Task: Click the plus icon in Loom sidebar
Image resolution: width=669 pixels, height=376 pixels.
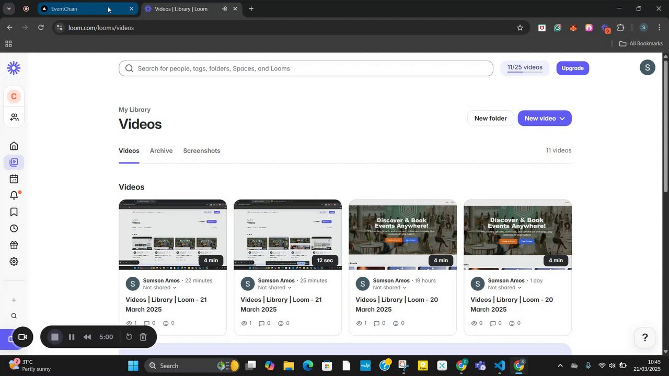Action: point(14,300)
